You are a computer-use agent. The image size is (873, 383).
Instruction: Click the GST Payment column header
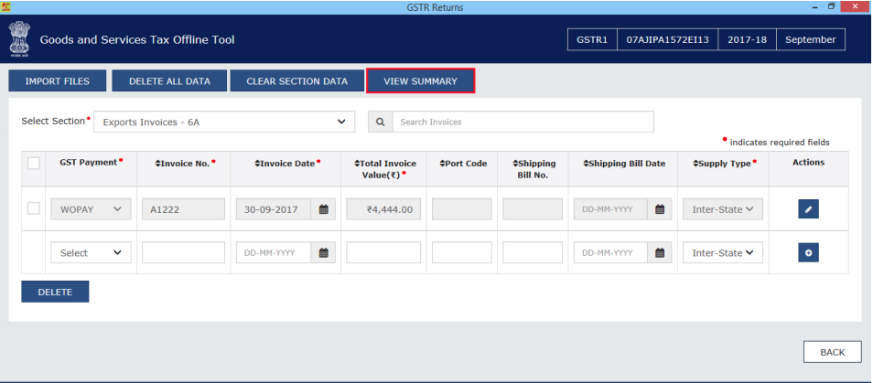(91, 163)
